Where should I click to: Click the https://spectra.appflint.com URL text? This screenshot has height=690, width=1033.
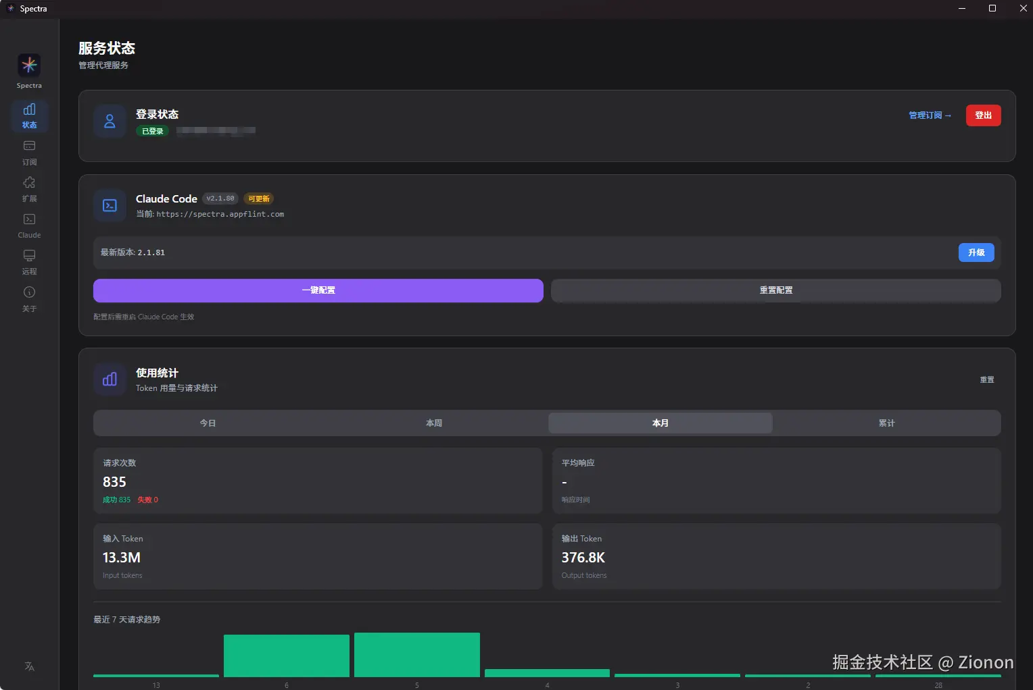tap(220, 214)
